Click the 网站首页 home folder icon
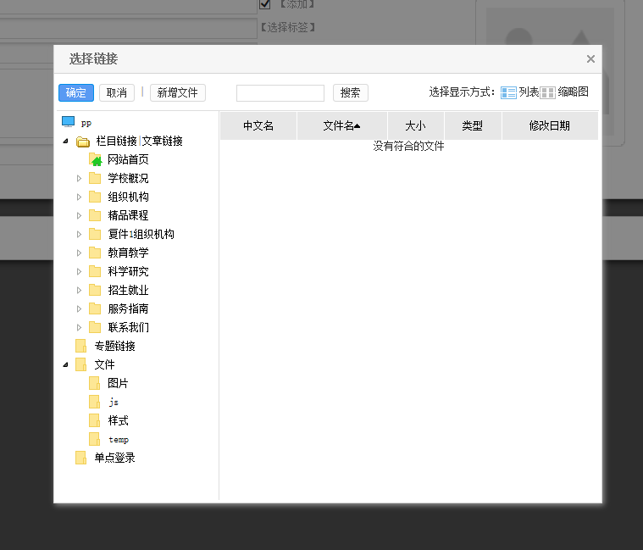643x550 pixels. pos(95,159)
